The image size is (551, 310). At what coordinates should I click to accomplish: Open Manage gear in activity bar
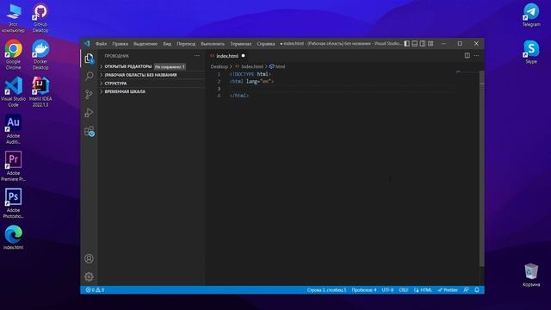pyautogui.click(x=89, y=277)
